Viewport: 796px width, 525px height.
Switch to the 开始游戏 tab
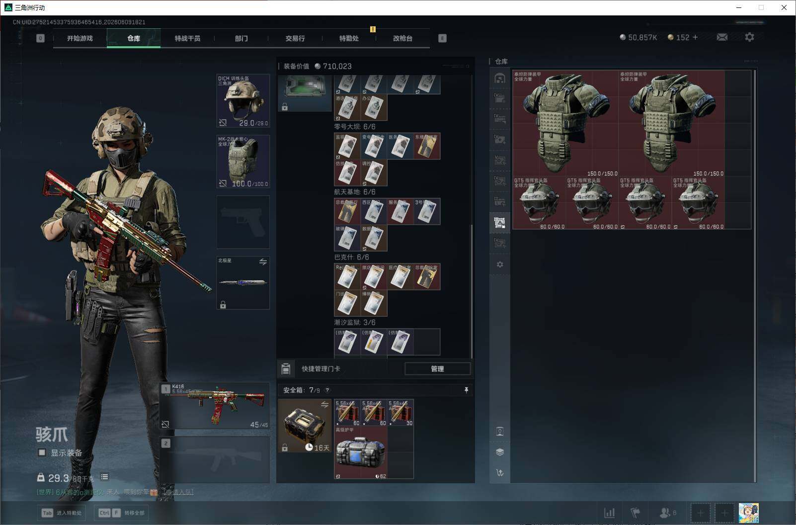(80, 38)
